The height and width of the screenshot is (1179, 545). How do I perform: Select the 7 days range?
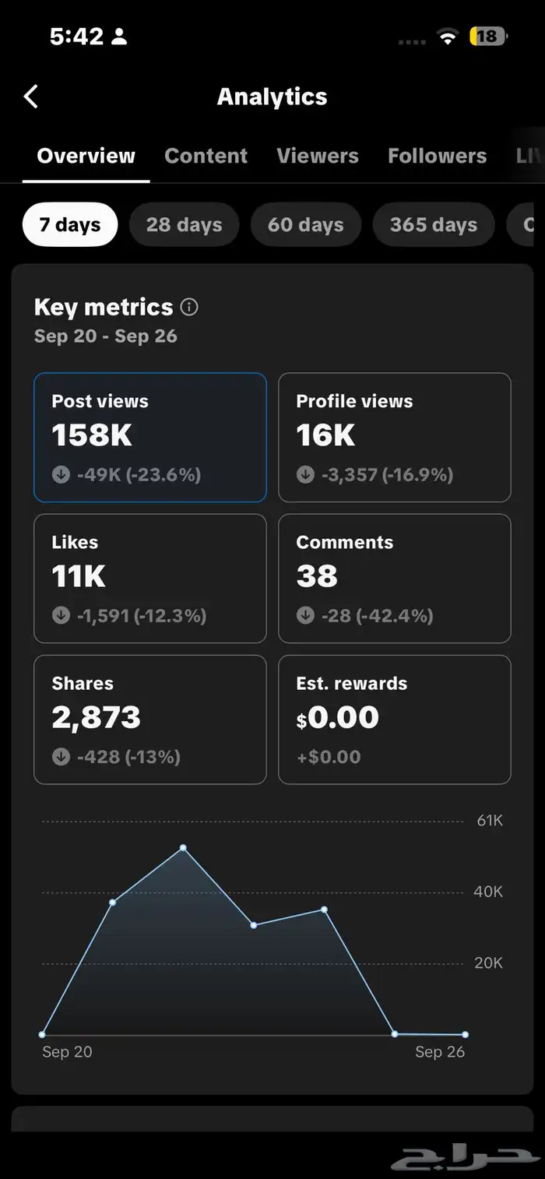[70, 225]
